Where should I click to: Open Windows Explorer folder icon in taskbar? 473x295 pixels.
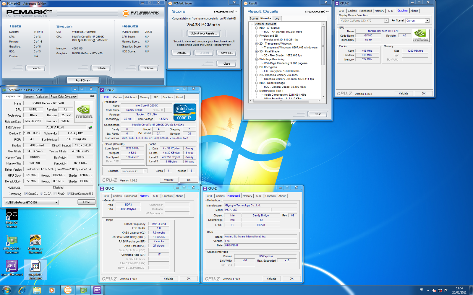tap(37, 290)
